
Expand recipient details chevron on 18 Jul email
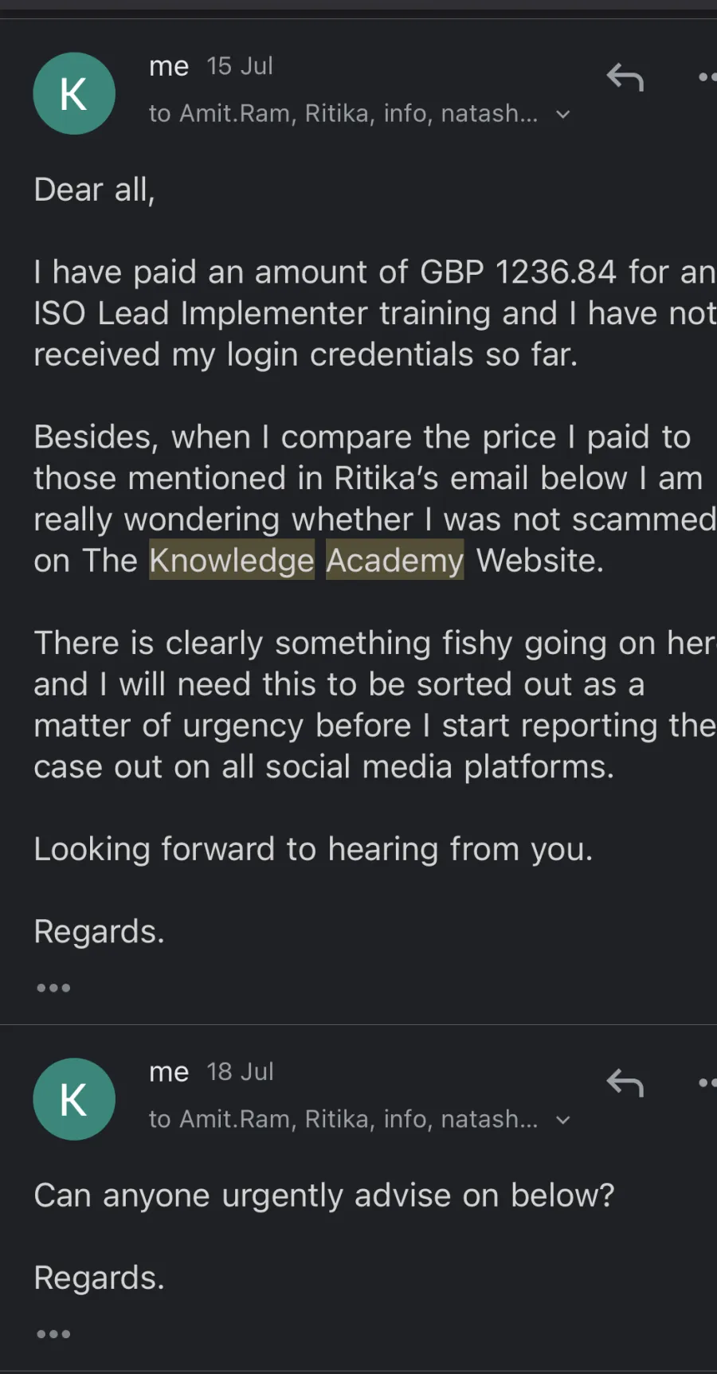tap(563, 1120)
